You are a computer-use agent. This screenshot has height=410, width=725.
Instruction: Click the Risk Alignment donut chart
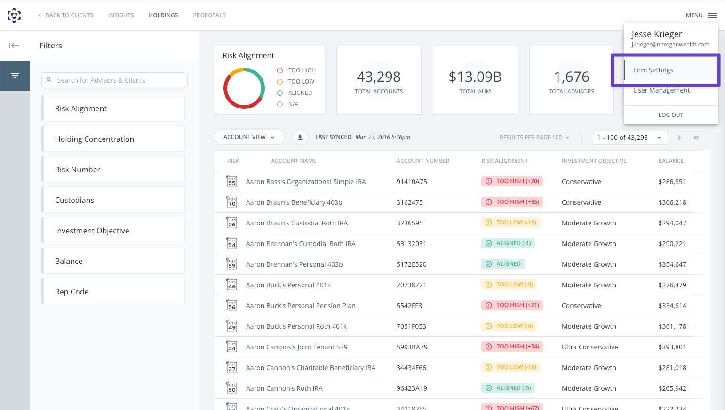(x=244, y=87)
